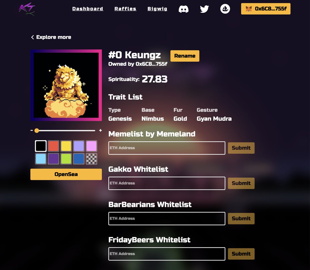This screenshot has height=270, width=310.
Task: Open the Twitter icon in the header
Action: [204, 9]
